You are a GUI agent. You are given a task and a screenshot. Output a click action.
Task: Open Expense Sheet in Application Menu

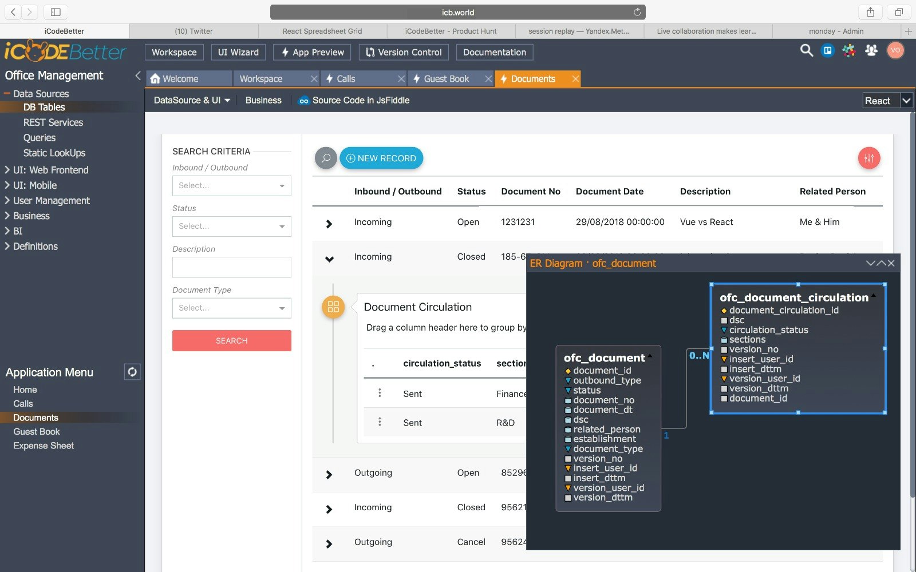[x=44, y=446]
